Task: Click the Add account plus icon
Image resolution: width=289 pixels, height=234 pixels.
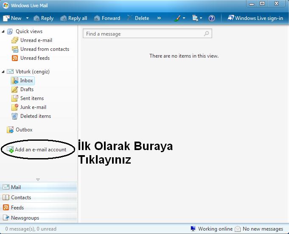Action: [x=10, y=150]
